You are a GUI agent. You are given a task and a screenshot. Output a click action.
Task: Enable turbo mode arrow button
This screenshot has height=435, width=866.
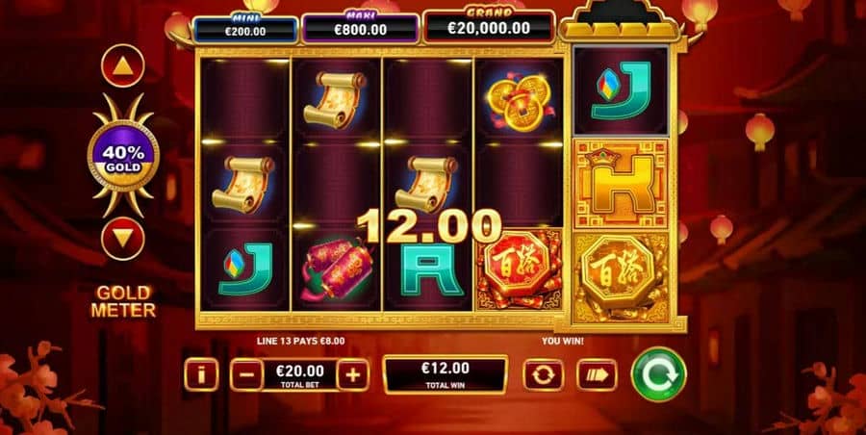597,375
